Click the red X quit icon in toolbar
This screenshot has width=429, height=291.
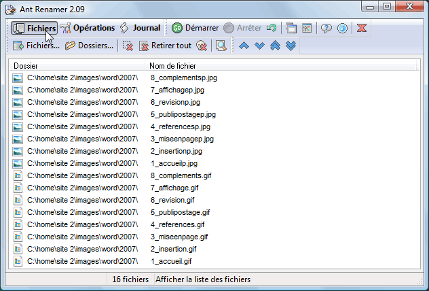pyautogui.click(x=362, y=29)
